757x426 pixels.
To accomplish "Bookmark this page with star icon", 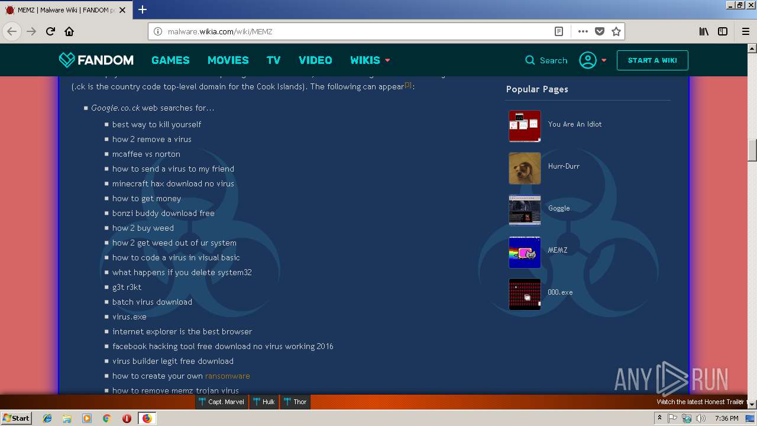I will point(616,31).
